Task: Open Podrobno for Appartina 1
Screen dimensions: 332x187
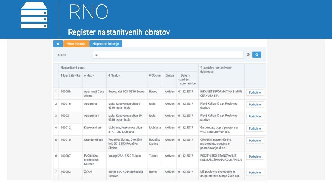Action: 255,116
